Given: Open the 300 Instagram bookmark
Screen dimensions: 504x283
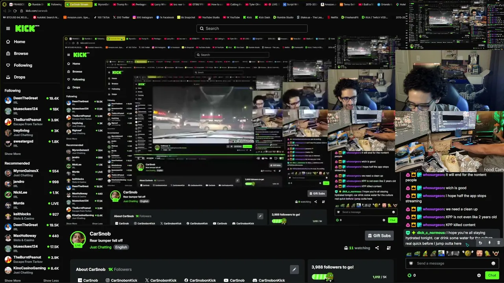Looking at the screenshot, I should 143,17.
